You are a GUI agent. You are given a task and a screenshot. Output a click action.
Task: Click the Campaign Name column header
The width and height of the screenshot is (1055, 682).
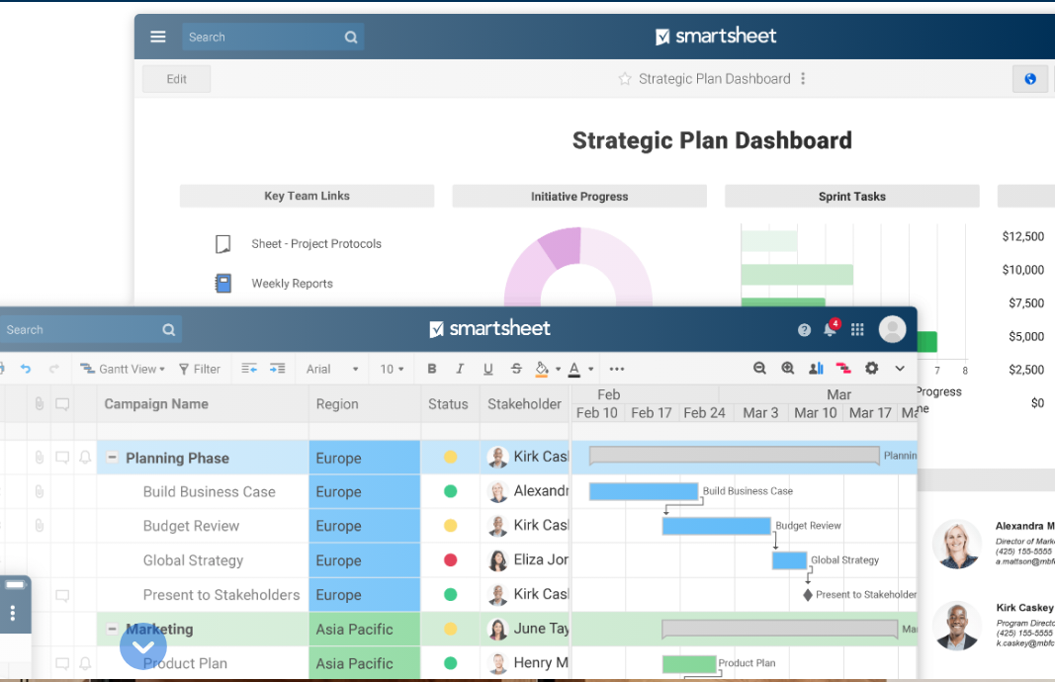203,403
